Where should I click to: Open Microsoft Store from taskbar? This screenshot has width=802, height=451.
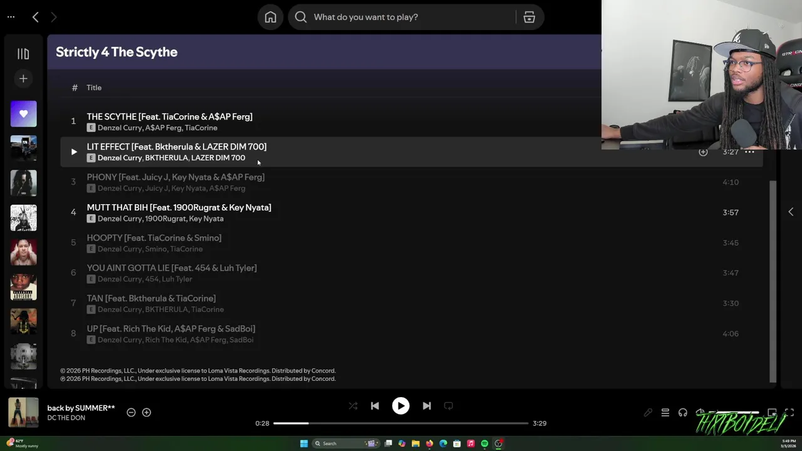pos(457,443)
